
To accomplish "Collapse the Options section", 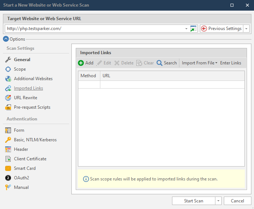I will click(6, 39).
